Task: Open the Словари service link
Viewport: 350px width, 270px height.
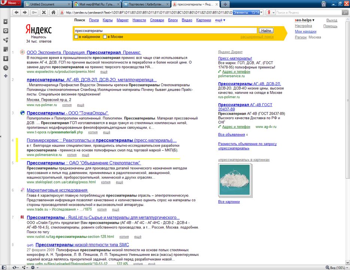Action: 157,20
